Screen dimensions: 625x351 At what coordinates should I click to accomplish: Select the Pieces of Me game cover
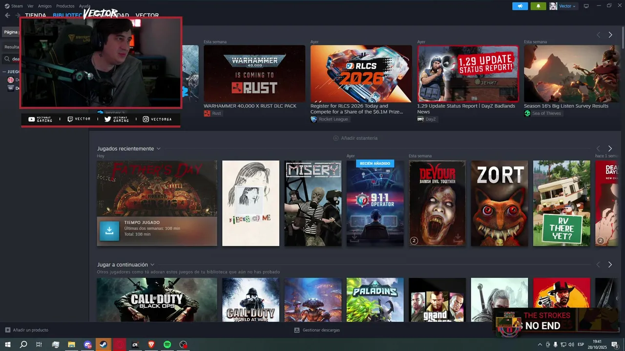(x=250, y=203)
